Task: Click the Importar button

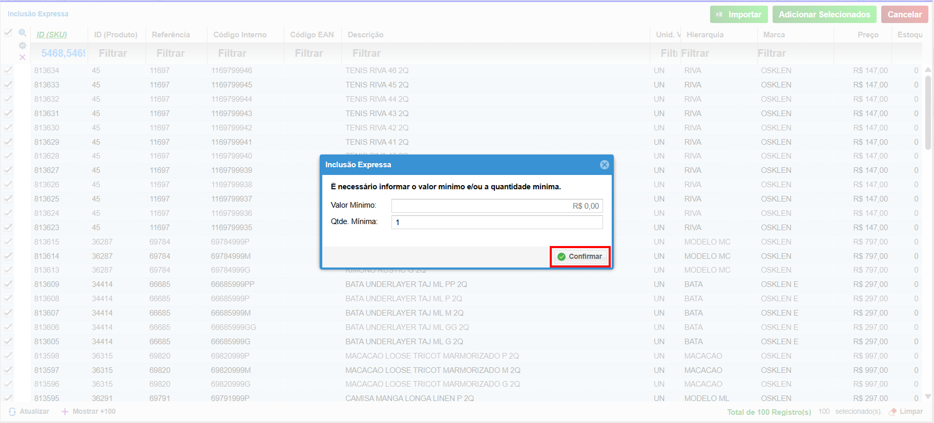Action: point(738,14)
